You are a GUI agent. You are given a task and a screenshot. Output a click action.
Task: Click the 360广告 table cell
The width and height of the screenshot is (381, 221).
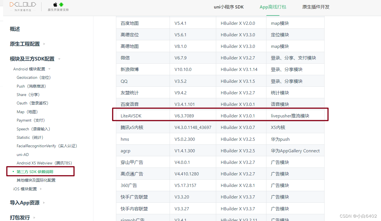[x=143, y=186]
